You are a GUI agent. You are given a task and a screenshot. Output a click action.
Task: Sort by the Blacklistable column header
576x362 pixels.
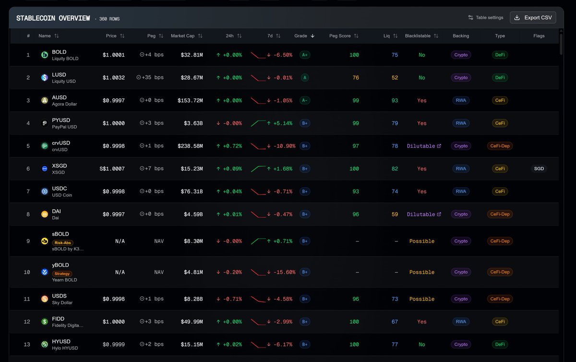coord(421,36)
